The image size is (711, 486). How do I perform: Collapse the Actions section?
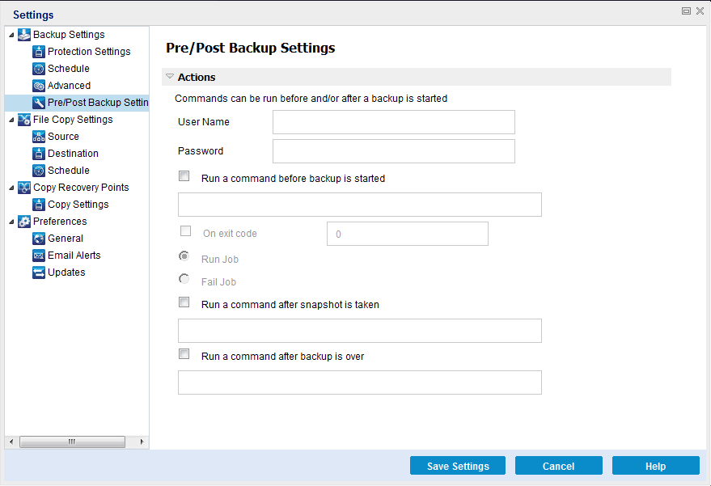click(170, 76)
